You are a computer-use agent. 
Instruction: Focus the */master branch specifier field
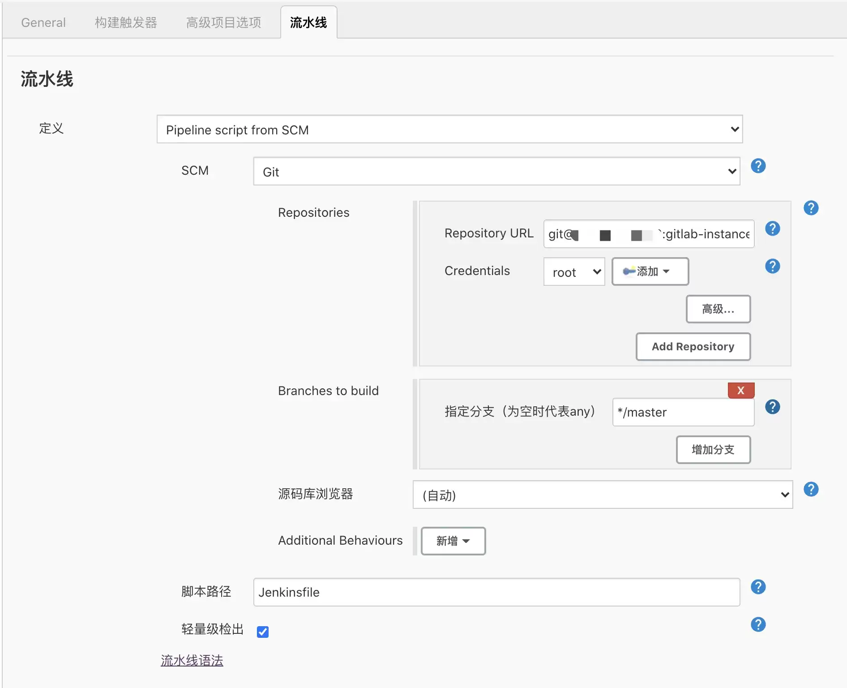click(x=683, y=412)
